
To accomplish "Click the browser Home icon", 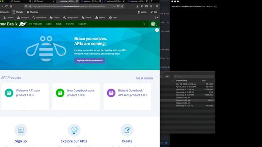I will pos(11,7).
